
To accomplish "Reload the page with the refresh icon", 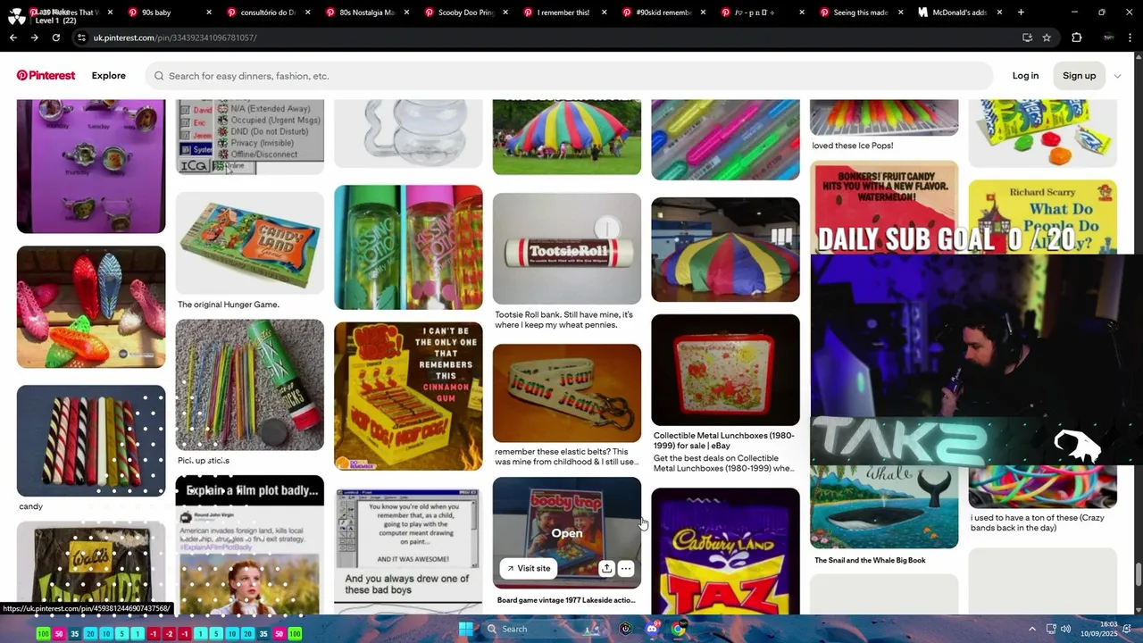I will pyautogui.click(x=55, y=38).
